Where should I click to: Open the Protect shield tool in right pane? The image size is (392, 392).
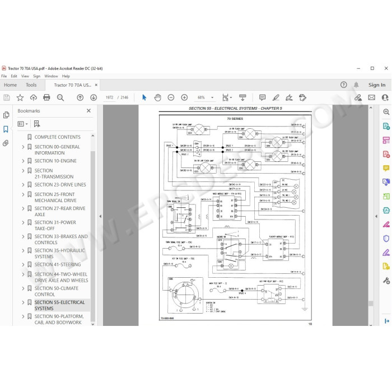pyautogui.click(x=386, y=239)
